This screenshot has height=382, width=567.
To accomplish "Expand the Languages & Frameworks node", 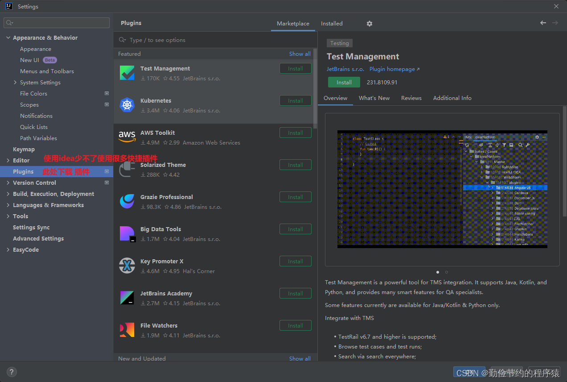I will tap(8, 205).
